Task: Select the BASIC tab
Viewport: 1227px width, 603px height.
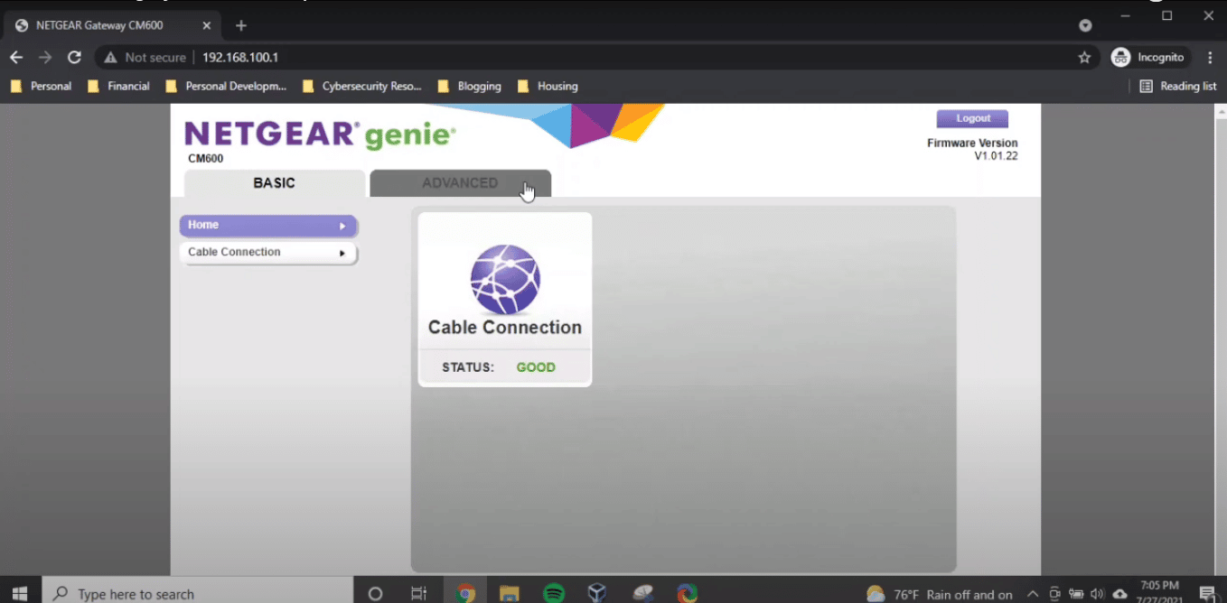Action: point(274,183)
